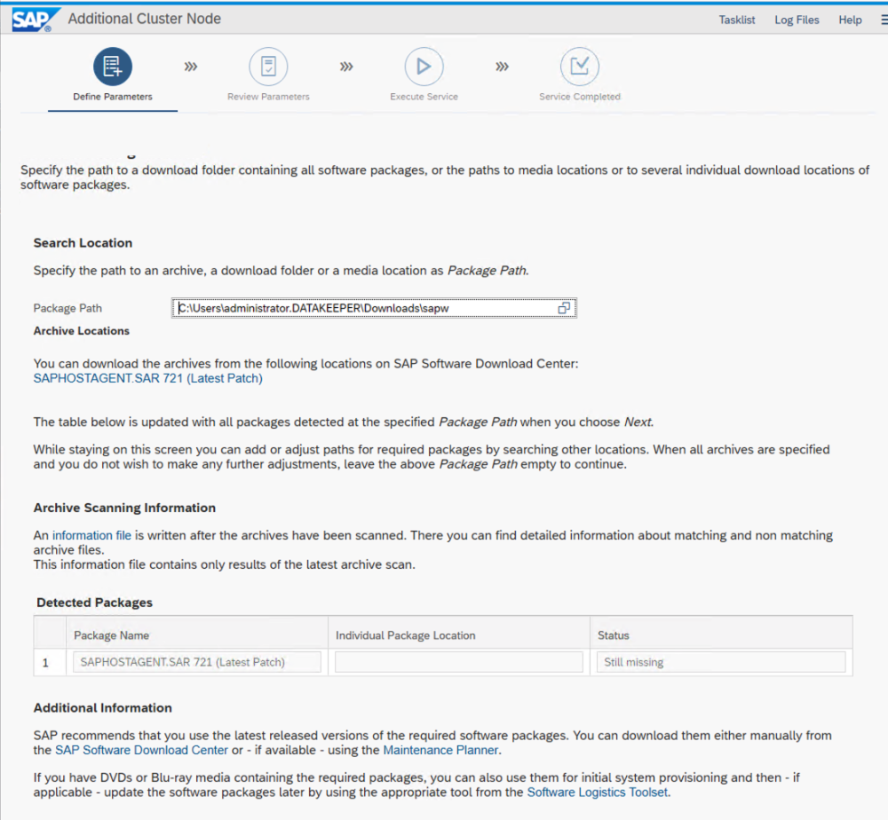Open the hamburger menu icon at top right

click(884, 20)
